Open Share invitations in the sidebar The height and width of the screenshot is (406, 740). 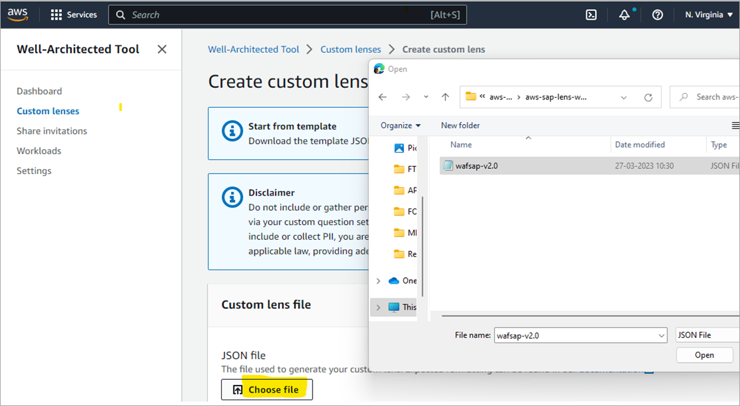point(52,131)
